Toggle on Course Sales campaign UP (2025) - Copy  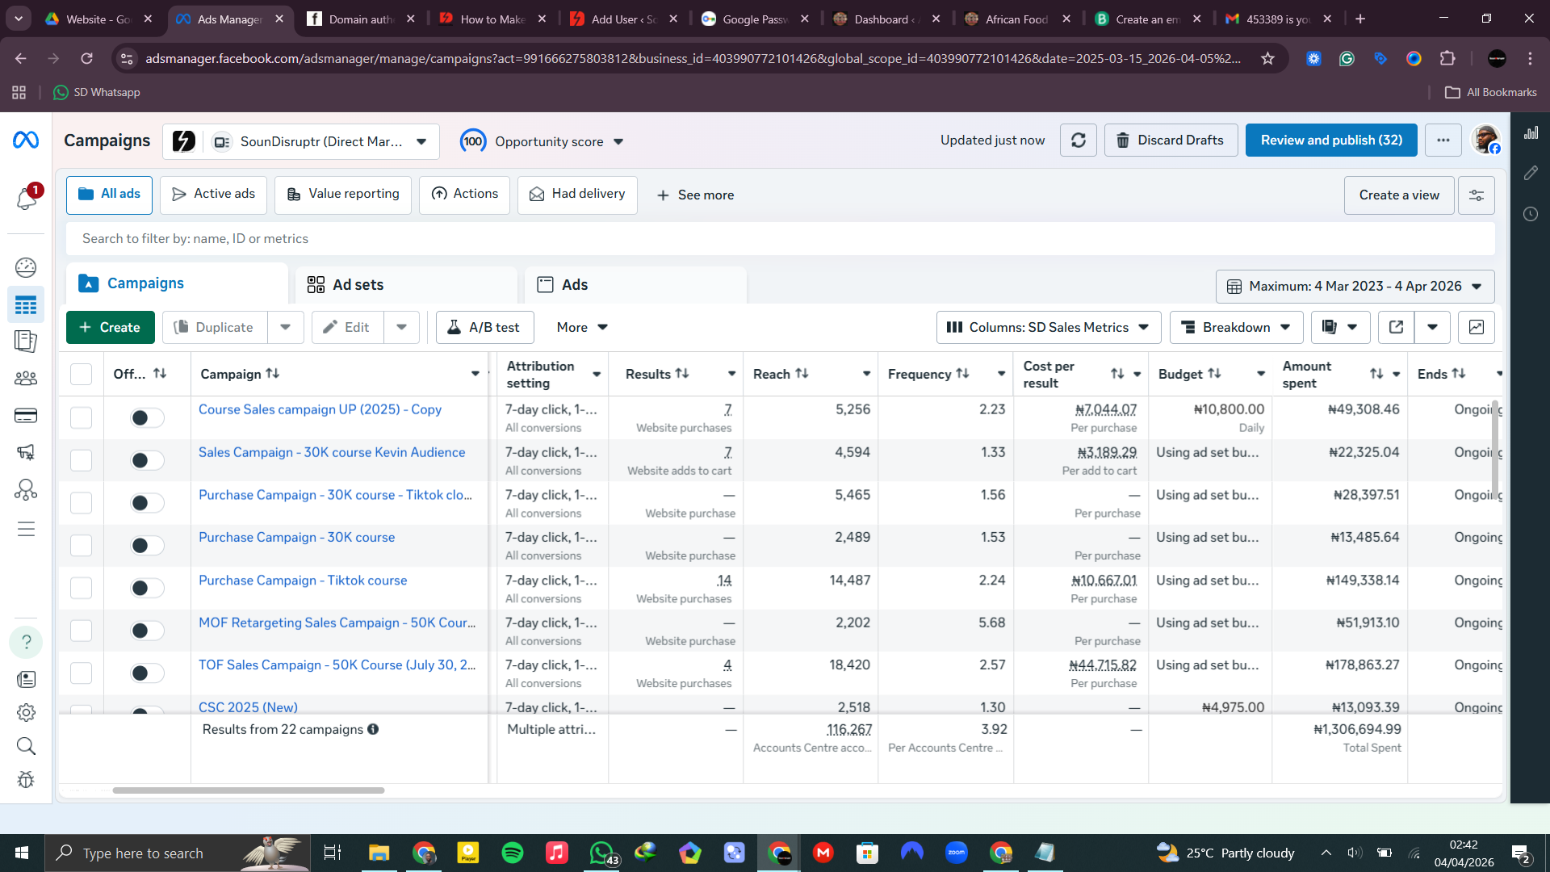pyautogui.click(x=147, y=417)
